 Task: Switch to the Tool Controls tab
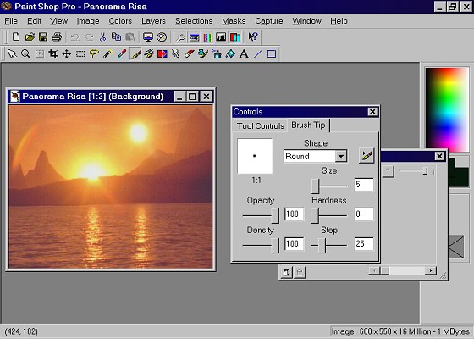click(261, 126)
